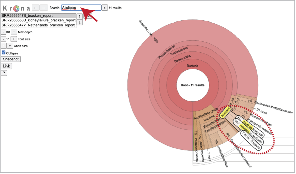This screenshot has height=174, width=296.
Task: Click the Krona logo icon
Action: point(16,8)
